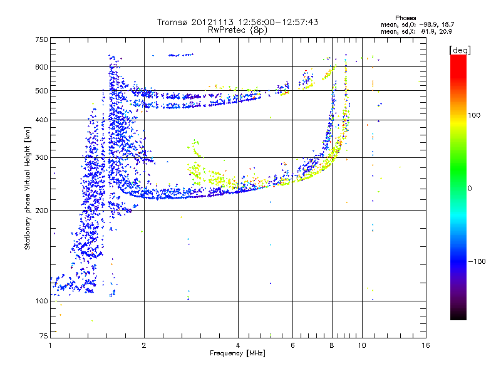The image size is (501, 376).
Task: Click the x-axis label "8"
Action: (332, 345)
